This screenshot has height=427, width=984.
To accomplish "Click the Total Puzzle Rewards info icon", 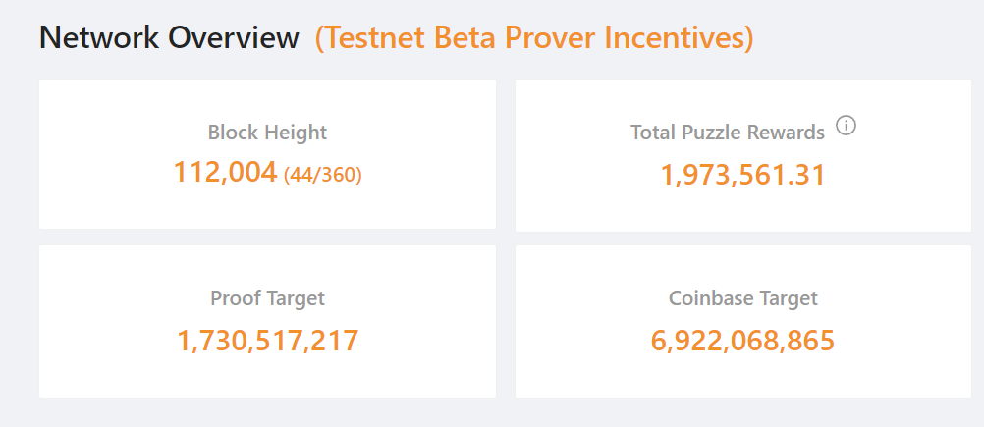I will tap(846, 126).
